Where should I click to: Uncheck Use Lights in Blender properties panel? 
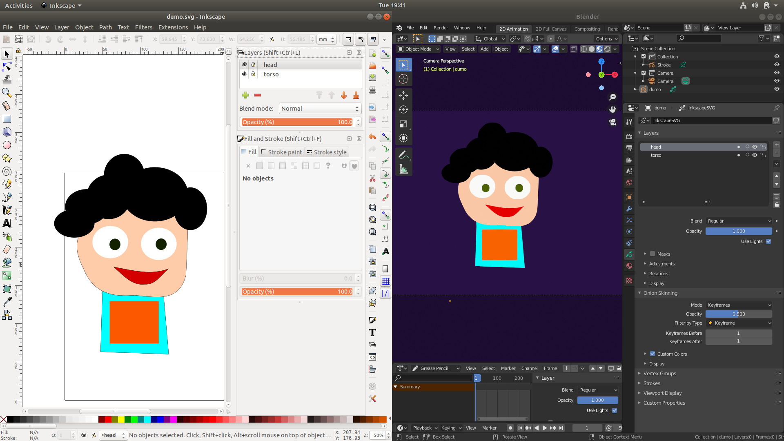[x=768, y=241]
